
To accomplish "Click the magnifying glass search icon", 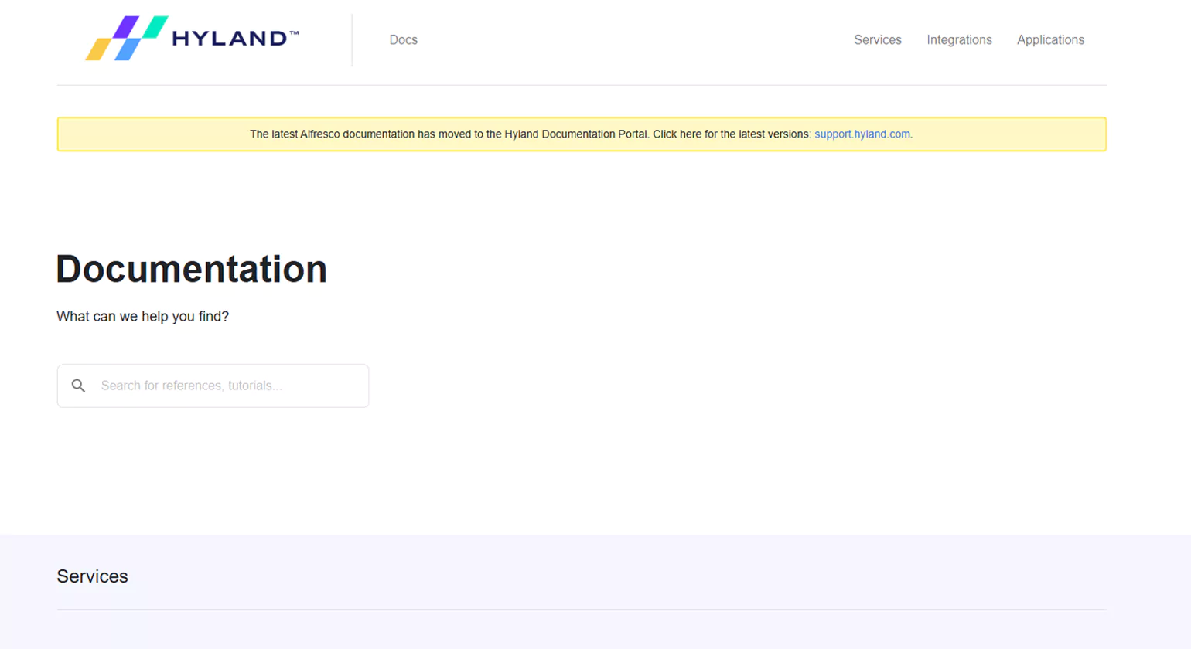I will [78, 386].
